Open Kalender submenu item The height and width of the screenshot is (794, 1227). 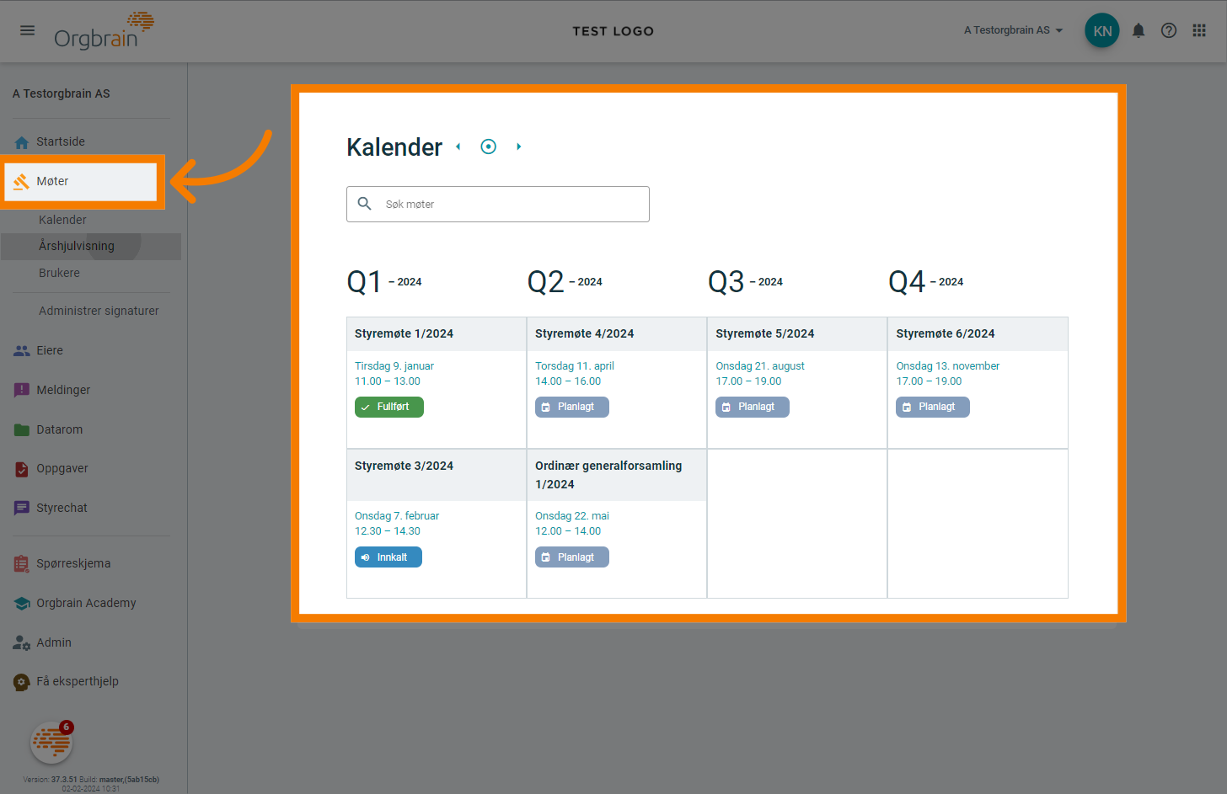pos(62,220)
